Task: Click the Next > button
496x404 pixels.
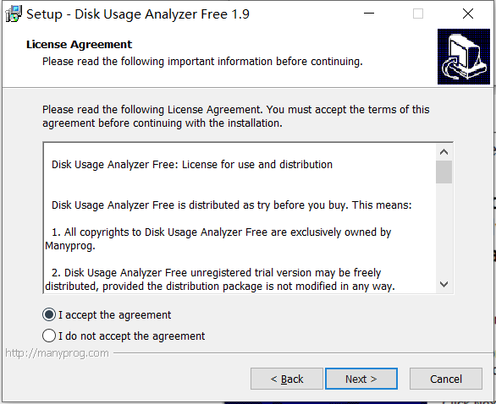Action: coord(361,379)
